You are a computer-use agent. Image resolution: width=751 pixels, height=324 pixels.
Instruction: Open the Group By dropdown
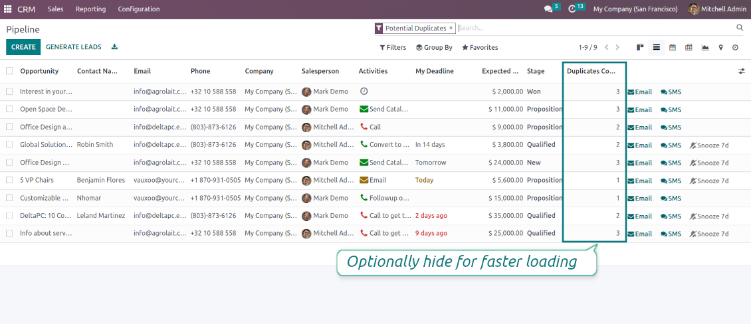[434, 48]
